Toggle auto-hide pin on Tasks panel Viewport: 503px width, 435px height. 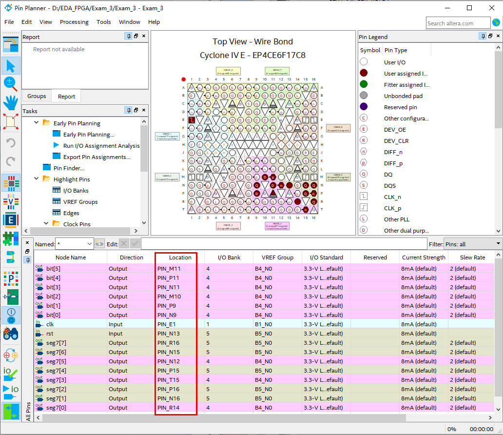tap(128, 110)
